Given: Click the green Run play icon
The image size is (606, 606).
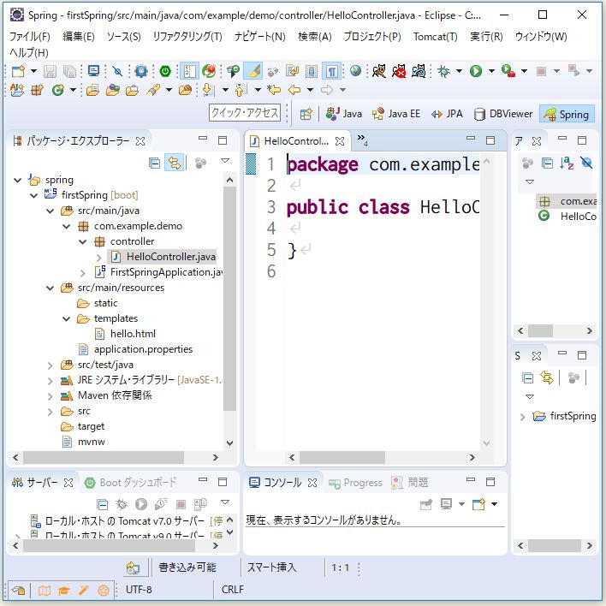Looking at the screenshot, I should coord(476,71).
